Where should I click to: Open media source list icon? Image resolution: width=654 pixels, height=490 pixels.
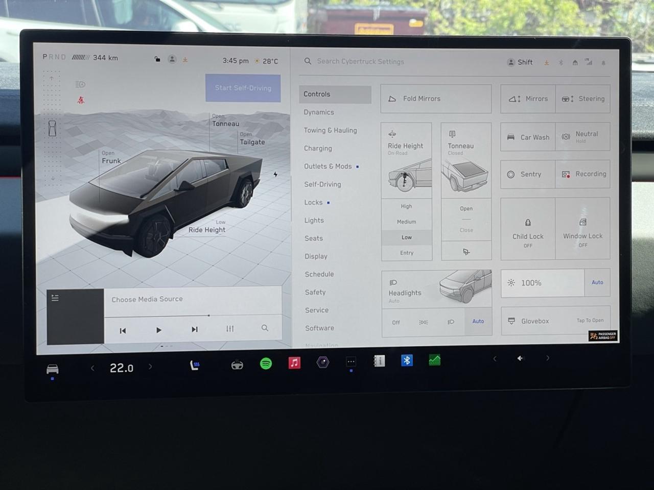click(x=55, y=298)
